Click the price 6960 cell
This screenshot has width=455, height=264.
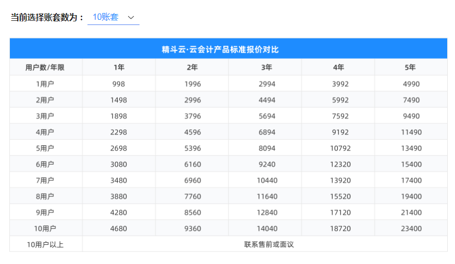pyautogui.click(x=193, y=181)
